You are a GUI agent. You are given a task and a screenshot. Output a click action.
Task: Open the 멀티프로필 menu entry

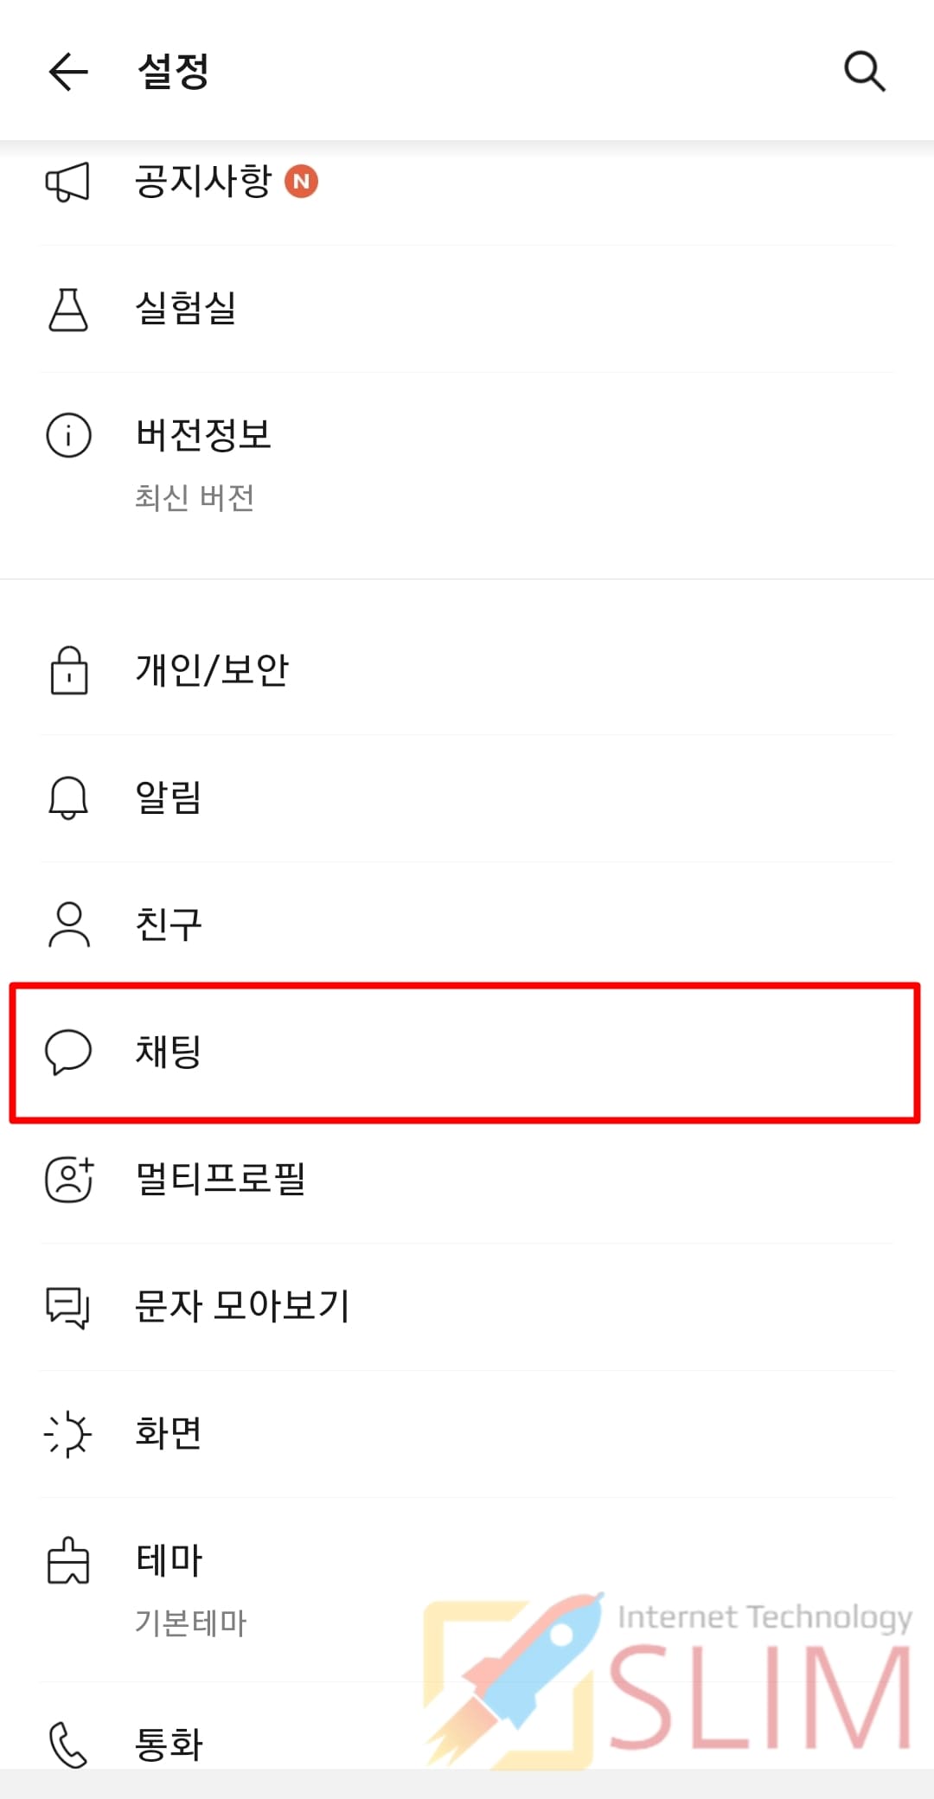click(x=467, y=1180)
